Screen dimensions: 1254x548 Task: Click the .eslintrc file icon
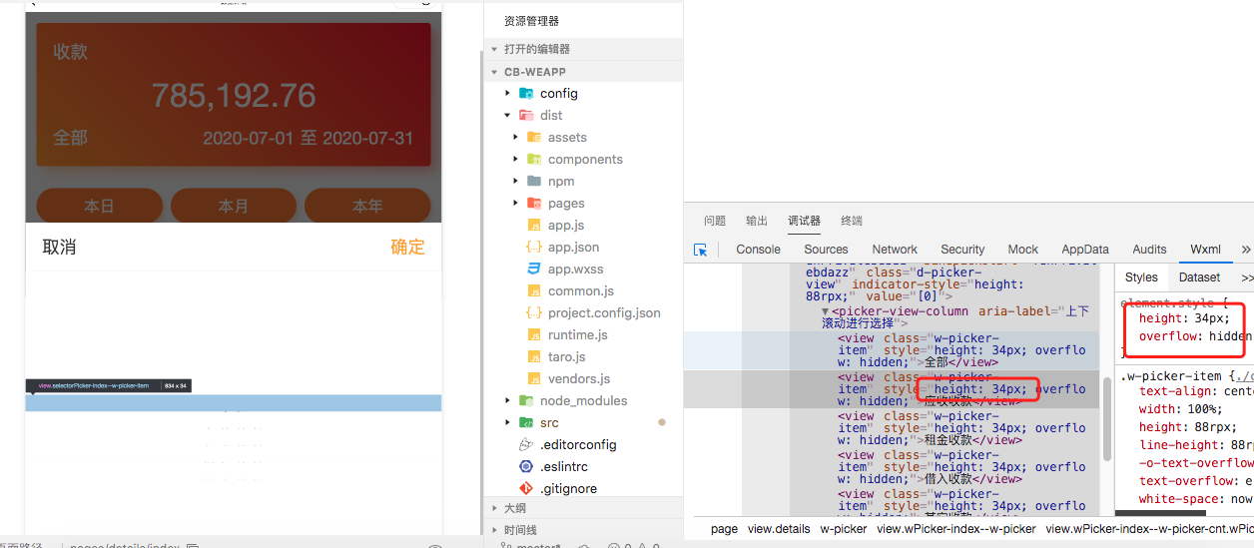(x=526, y=466)
